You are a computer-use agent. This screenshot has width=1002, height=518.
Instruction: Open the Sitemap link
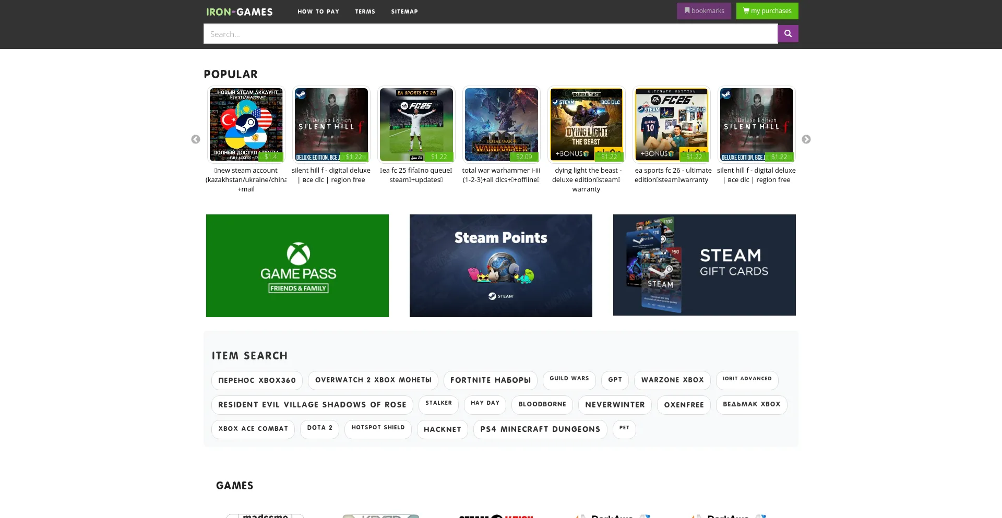404,11
